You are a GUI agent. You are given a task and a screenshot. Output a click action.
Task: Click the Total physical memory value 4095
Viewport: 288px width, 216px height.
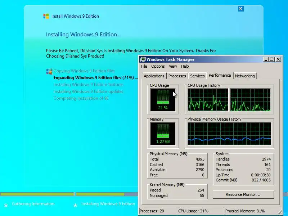click(x=200, y=159)
